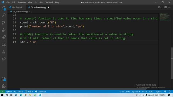Open the Windows Action Center notifications

[169, 95]
